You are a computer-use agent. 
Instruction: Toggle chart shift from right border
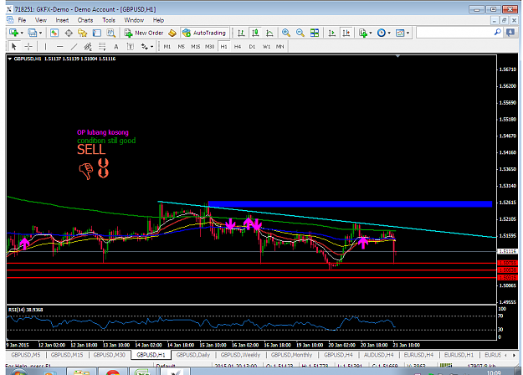pos(346,33)
